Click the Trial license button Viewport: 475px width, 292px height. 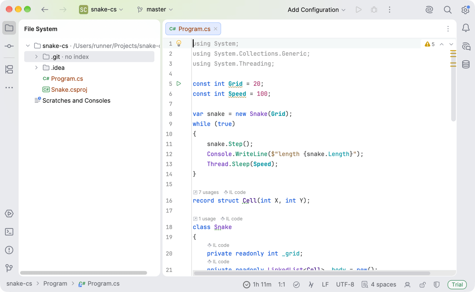click(457, 285)
